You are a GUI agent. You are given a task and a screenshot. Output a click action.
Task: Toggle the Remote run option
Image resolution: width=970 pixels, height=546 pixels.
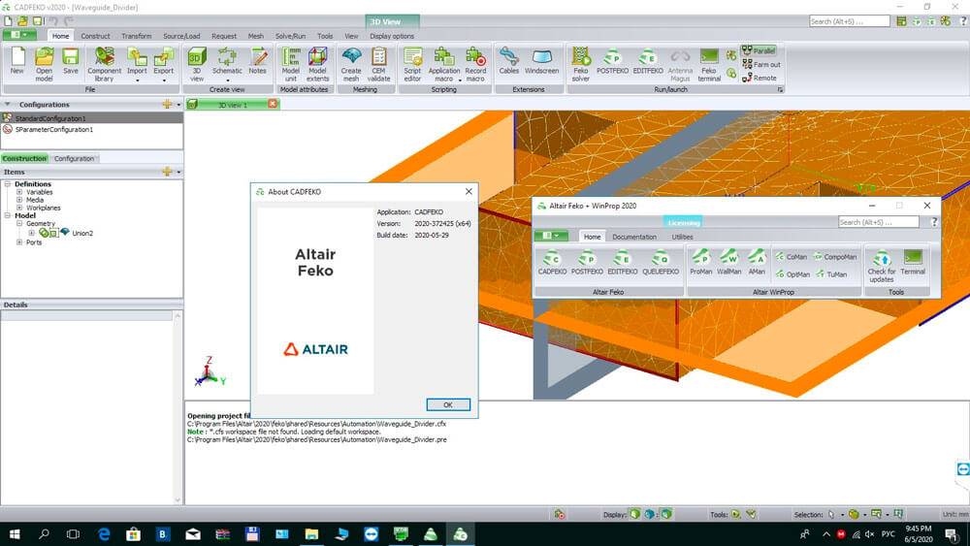tap(759, 78)
